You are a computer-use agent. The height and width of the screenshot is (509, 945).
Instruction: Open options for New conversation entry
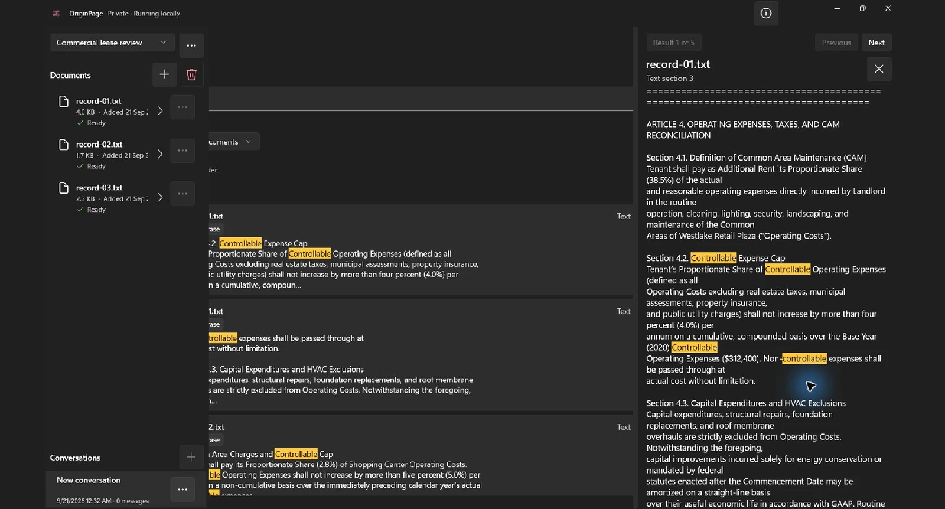tap(183, 489)
